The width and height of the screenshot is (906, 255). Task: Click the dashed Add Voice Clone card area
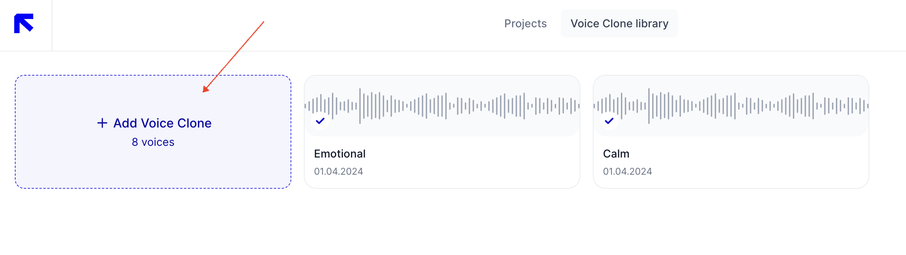click(153, 132)
